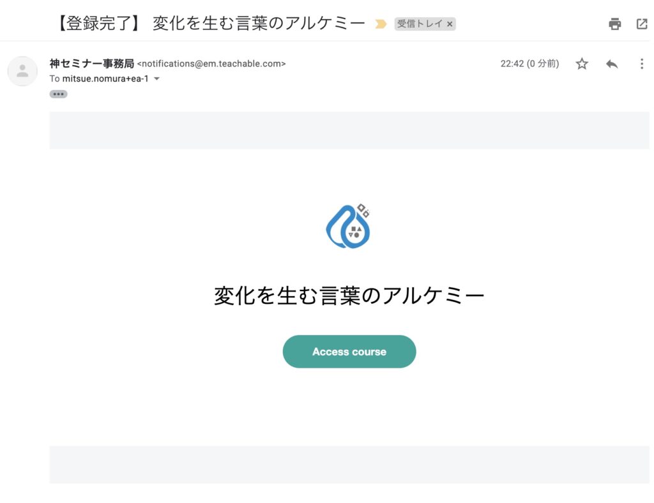
Task: Open the email in a new window
Action: (x=641, y=24)
